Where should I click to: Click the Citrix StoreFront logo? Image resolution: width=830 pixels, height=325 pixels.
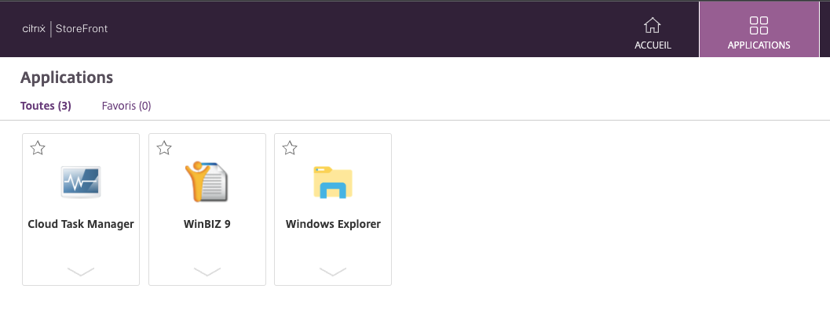[64, 28]
